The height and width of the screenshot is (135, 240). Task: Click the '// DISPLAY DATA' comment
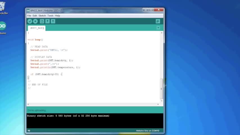coord(41,57)
